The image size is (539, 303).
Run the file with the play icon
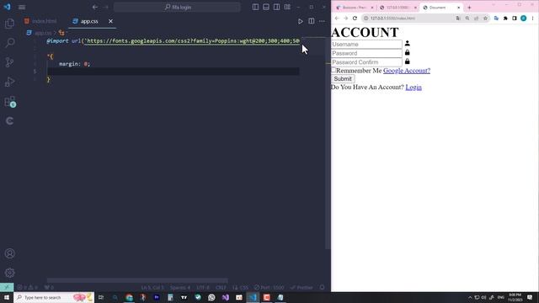point(301,21)
